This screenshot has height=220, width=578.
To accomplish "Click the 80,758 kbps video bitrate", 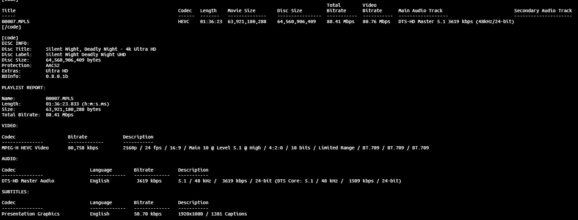I will coord(83,148).
